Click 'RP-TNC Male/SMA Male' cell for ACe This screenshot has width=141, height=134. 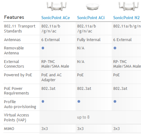coord(55,64)
